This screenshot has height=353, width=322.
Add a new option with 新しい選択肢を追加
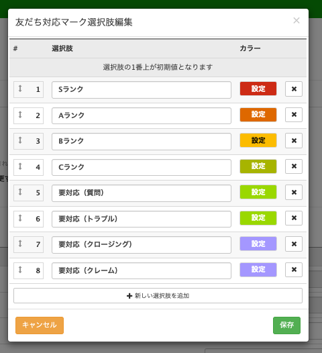coord(158,295)
